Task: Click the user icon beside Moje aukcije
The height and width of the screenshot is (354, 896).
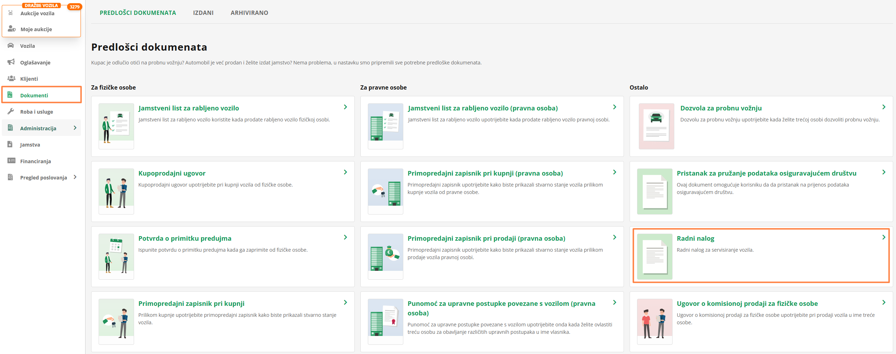Action: pyautogui.click(x=11, y=29)
